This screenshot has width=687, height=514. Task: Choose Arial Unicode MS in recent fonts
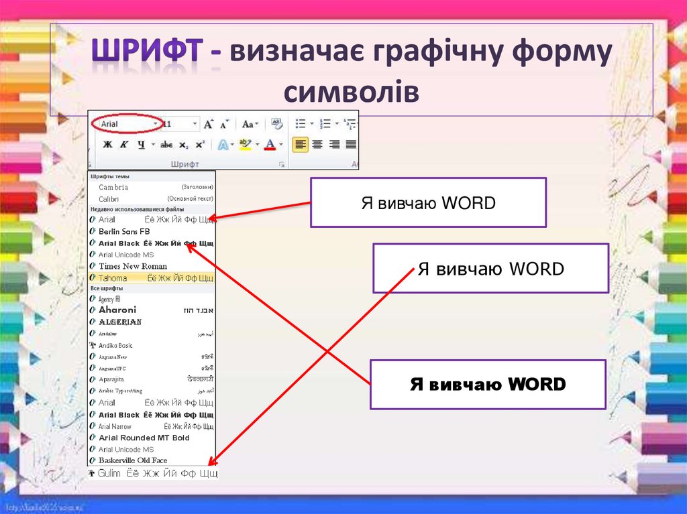(x=152, y=255)
